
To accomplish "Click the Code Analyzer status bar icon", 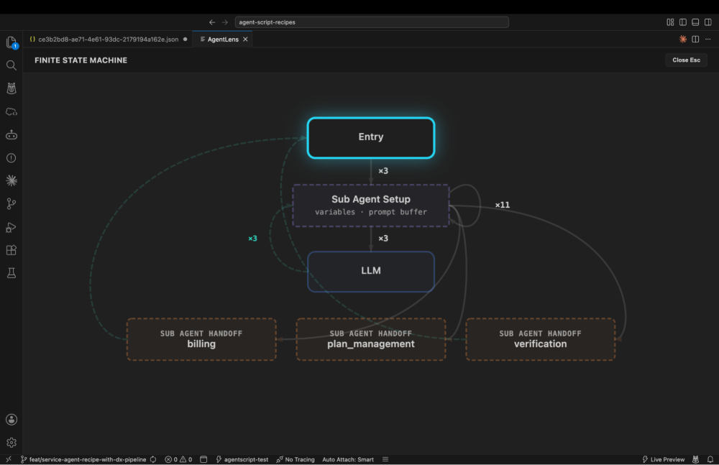I will click(x=695, y=459).
